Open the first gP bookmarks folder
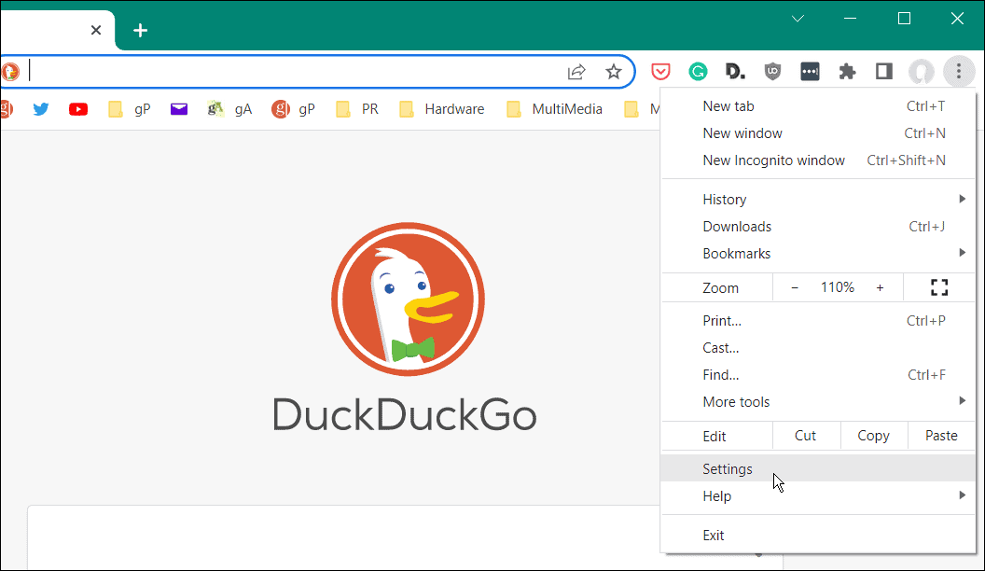The width and height of the screenshot is (985, 571). [x=130, y=109]
